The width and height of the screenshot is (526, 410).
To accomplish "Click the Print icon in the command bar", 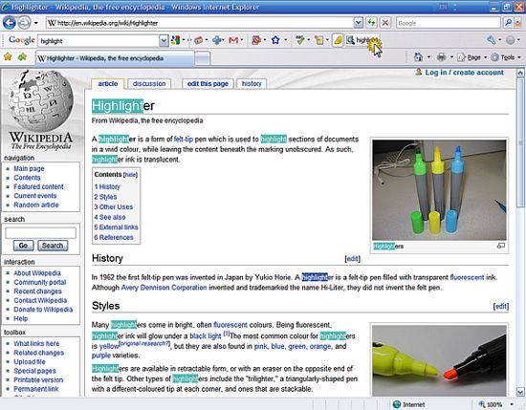I will pyautogui.click(x=442, y=57).
